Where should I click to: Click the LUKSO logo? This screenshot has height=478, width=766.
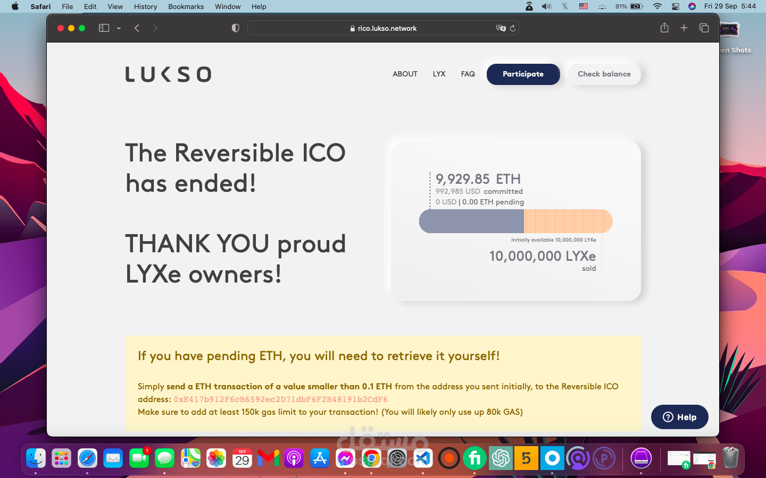168,74
